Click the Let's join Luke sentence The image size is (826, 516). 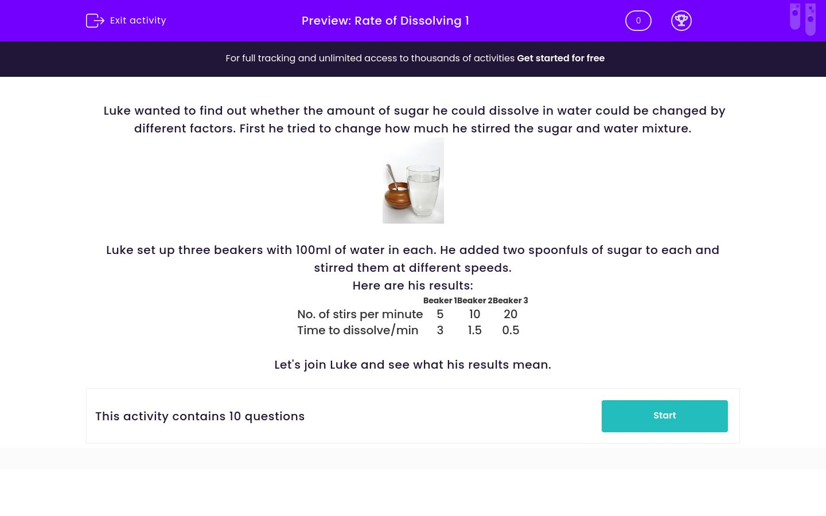coord(413,365)
